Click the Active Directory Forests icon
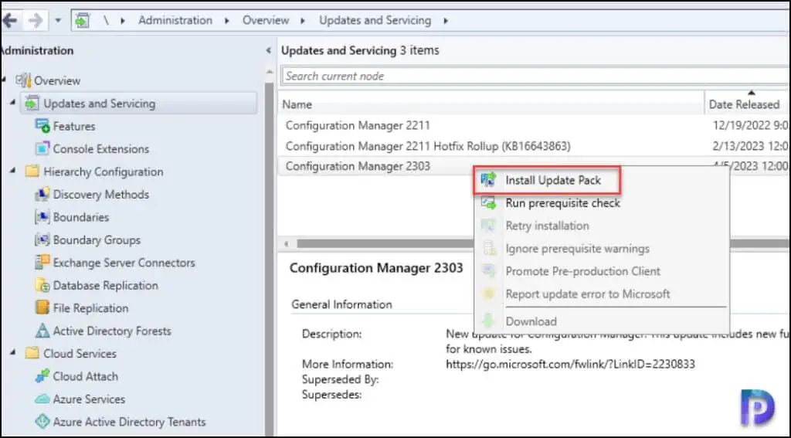791x438 pixels. [42, 331]
